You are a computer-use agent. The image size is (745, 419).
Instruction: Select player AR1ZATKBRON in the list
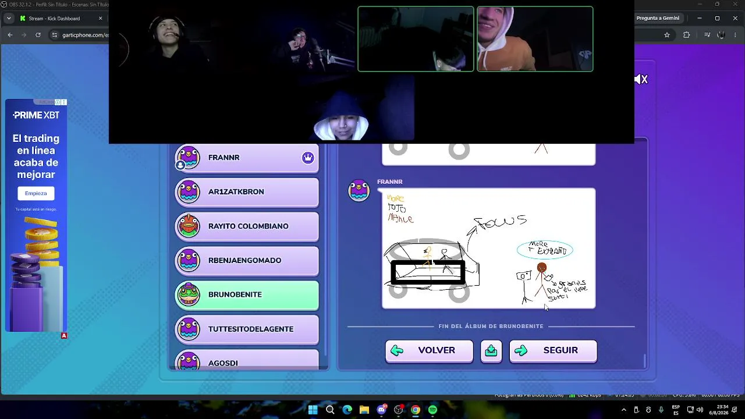pyautogui.click(x=247, y=192)
